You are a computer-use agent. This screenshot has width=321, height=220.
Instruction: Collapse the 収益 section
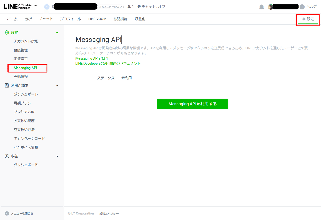coord(57,156)
